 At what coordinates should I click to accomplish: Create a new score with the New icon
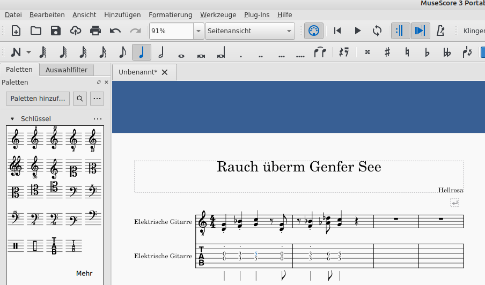click(x=16, y=31)
